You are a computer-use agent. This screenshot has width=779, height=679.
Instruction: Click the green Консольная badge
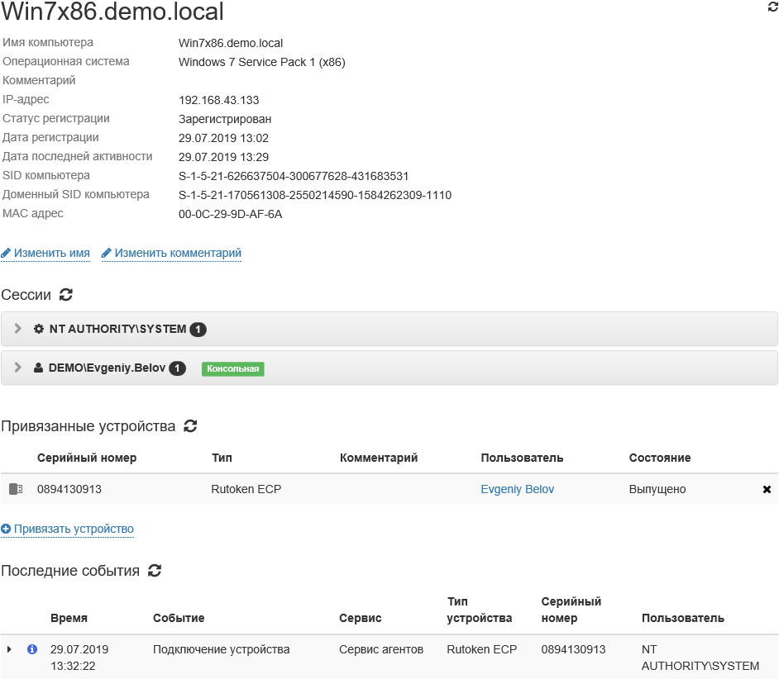click(x=232, y=369)
